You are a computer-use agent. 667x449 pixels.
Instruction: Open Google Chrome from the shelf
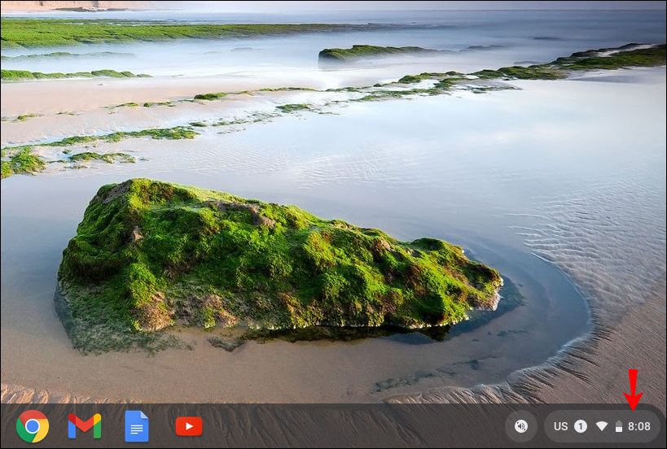pyautogui.click(x=33, y=426)
